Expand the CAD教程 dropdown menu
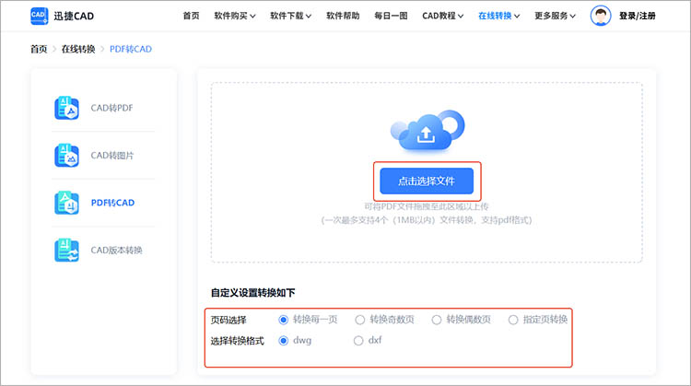The width and height of the screenshot is (691, 386). click(x=443, y=16)
